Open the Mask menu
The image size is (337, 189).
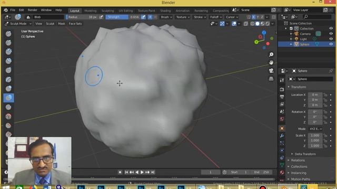click(x=62, y=24)
